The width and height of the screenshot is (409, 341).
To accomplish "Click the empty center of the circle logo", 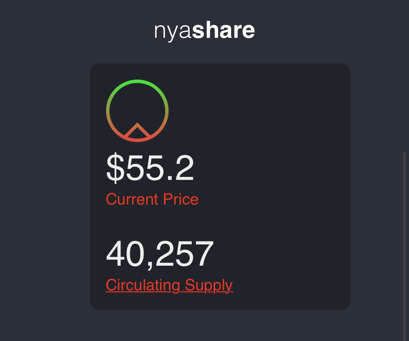I will (137, 105).
